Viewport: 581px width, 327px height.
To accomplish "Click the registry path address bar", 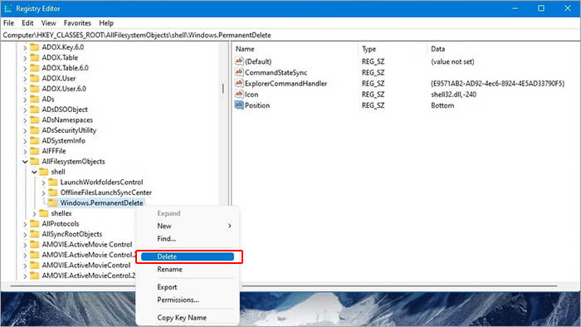I will tap(290, 35).
